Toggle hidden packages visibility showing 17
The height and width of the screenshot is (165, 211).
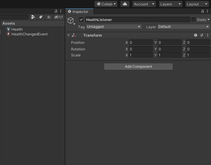[x=59, y=17]
